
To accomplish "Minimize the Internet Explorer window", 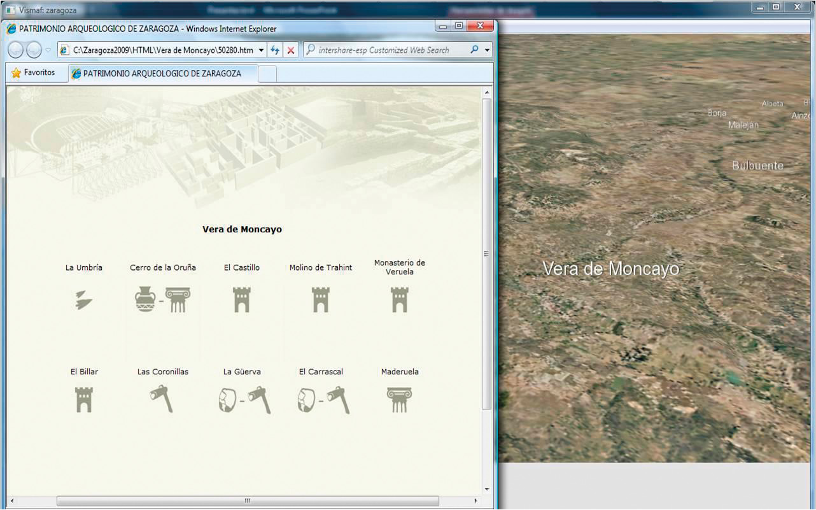I will coord(444,26).
